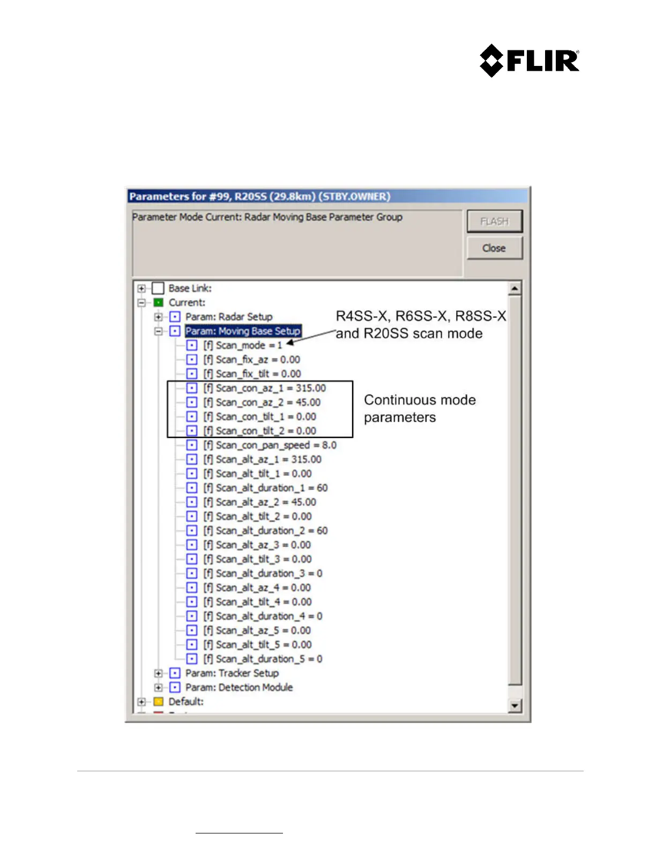Screen dimensions: 656x849
Task: Click the Close button
Action: [x=494, y=248]
